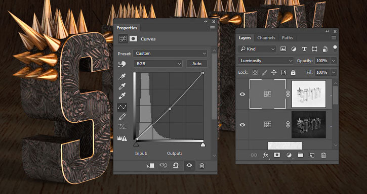Open the layer fx styles menu
Viewport: 367px width, 194px height.
coord(266,155)
